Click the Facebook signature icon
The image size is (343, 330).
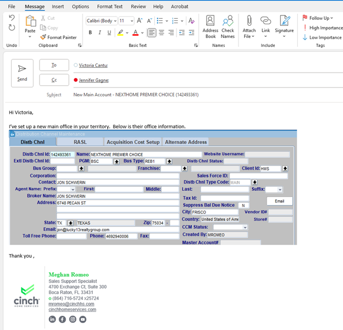pos(62,320)
